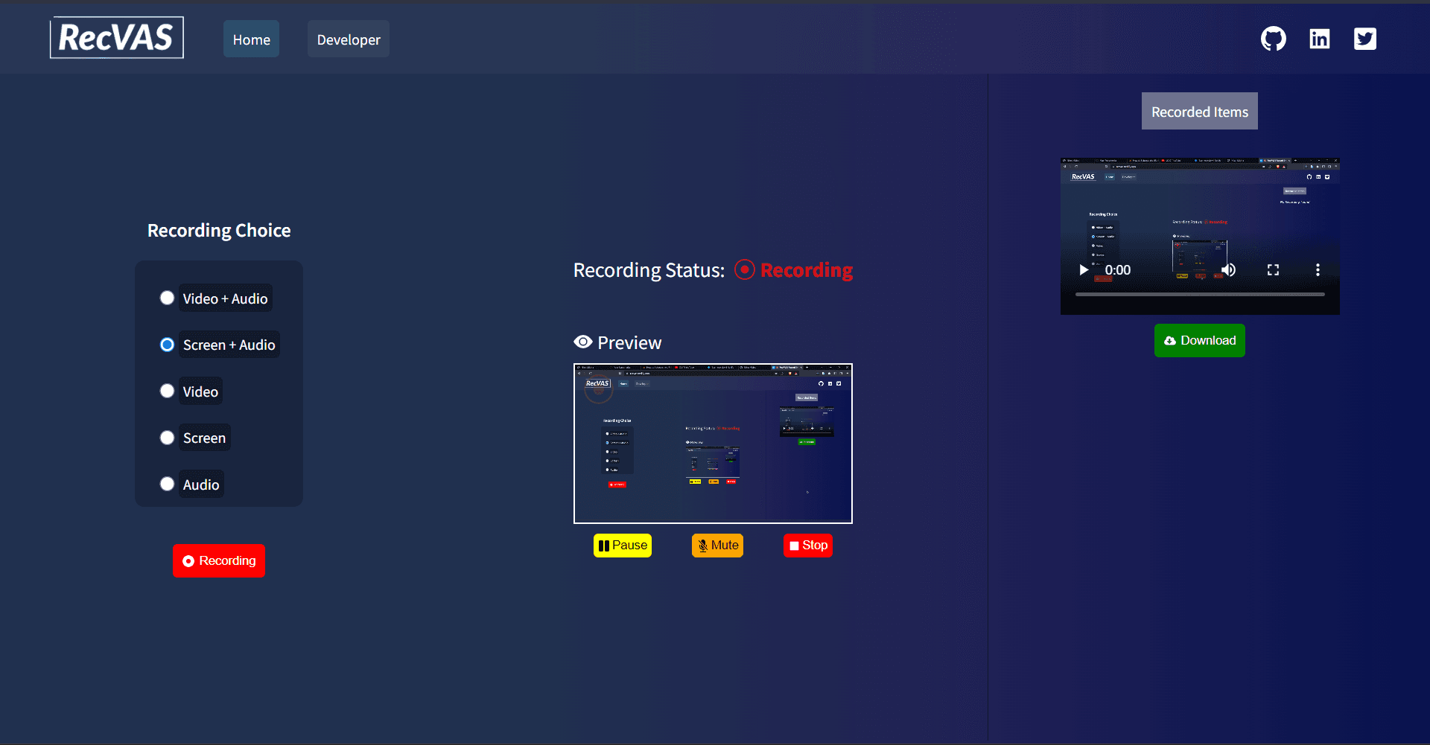The width and height of the screenshot is (1430, 745).
Task: Download the recorded item
Action: 1200,340
